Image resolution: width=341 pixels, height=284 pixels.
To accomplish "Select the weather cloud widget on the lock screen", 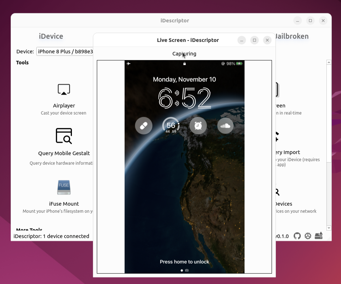I will point(225,125).
